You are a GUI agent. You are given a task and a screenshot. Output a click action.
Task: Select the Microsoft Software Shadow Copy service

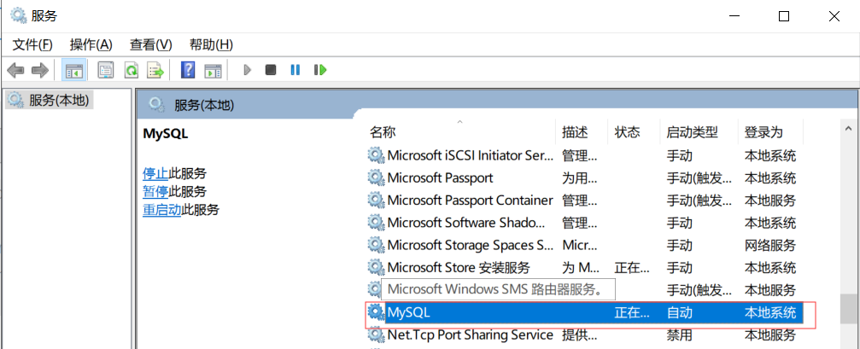point(584,223)
